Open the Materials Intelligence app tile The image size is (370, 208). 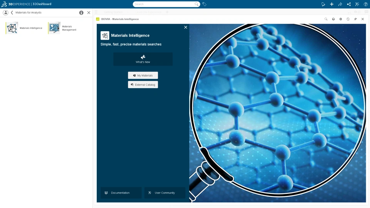click(24, 28)
